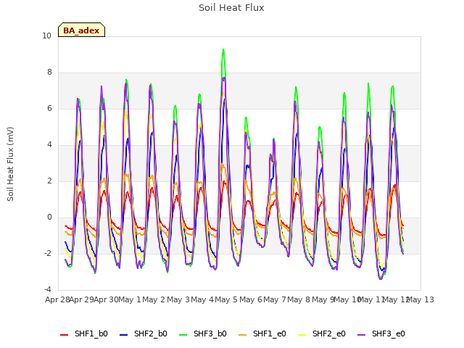Click the y-axis tick label -2

pos(48,254)
